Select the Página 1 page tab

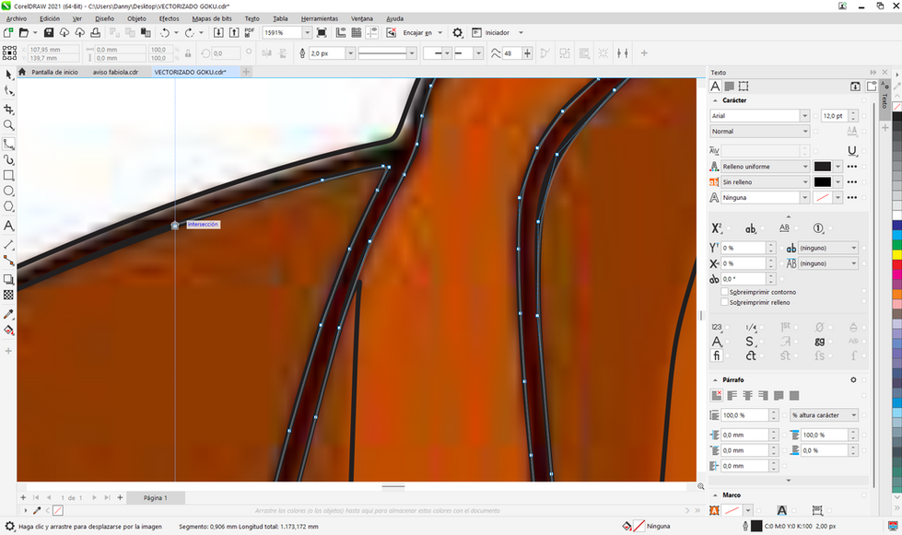coord(156,497)
